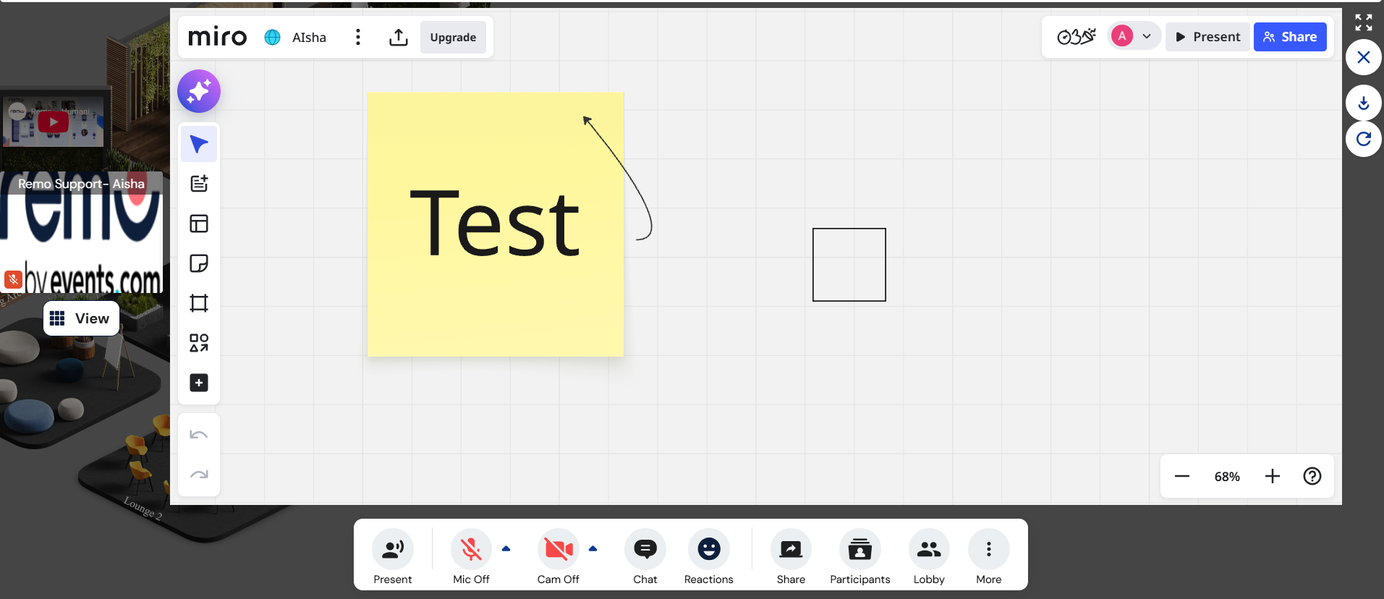Open board options three-dot menu
This screenshot has width=1384, height=599.
[358, 38]
